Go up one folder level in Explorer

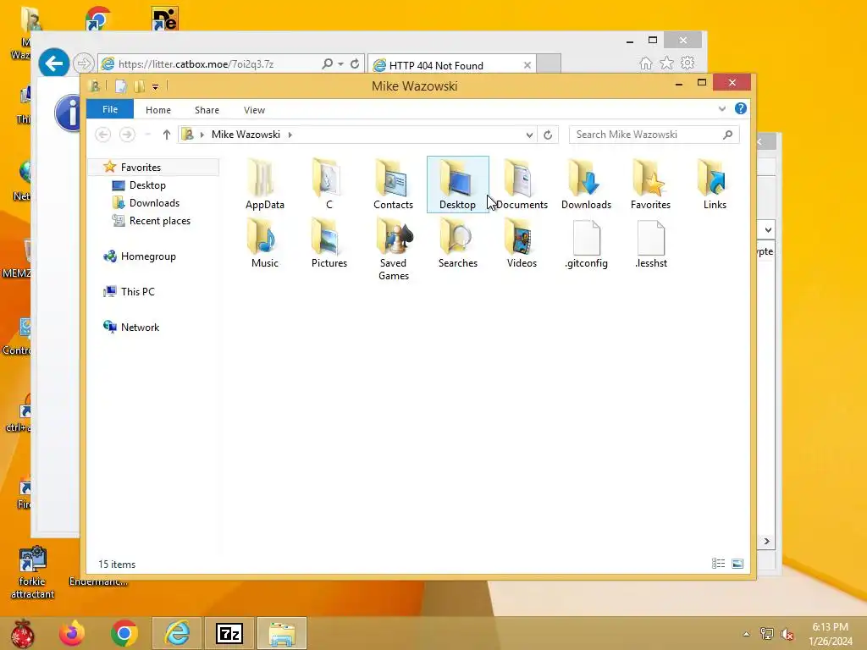pos(167,135)
